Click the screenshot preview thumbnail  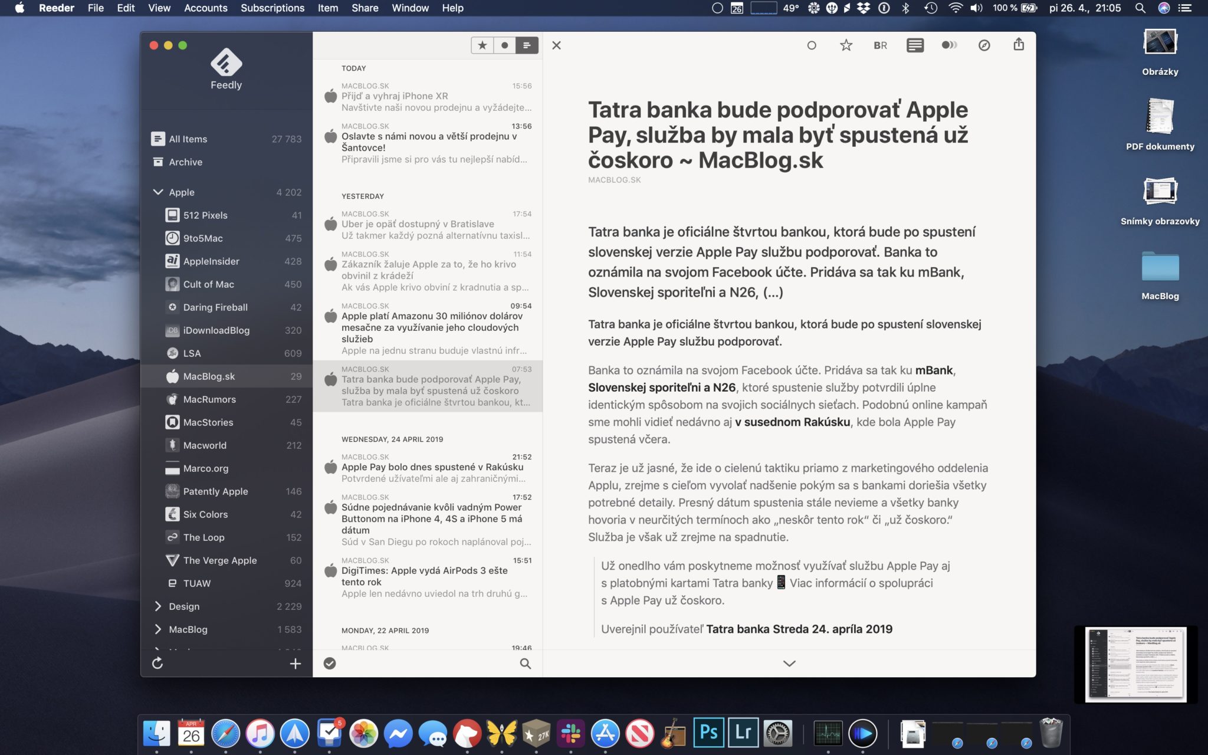[x=1136, y=664]
